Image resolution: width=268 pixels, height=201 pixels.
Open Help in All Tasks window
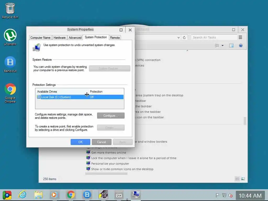pos(241,46)
